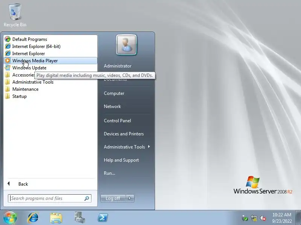Click the Action Center tray icon with the green check
301x225 pixels.
click(x=245, y=218)
